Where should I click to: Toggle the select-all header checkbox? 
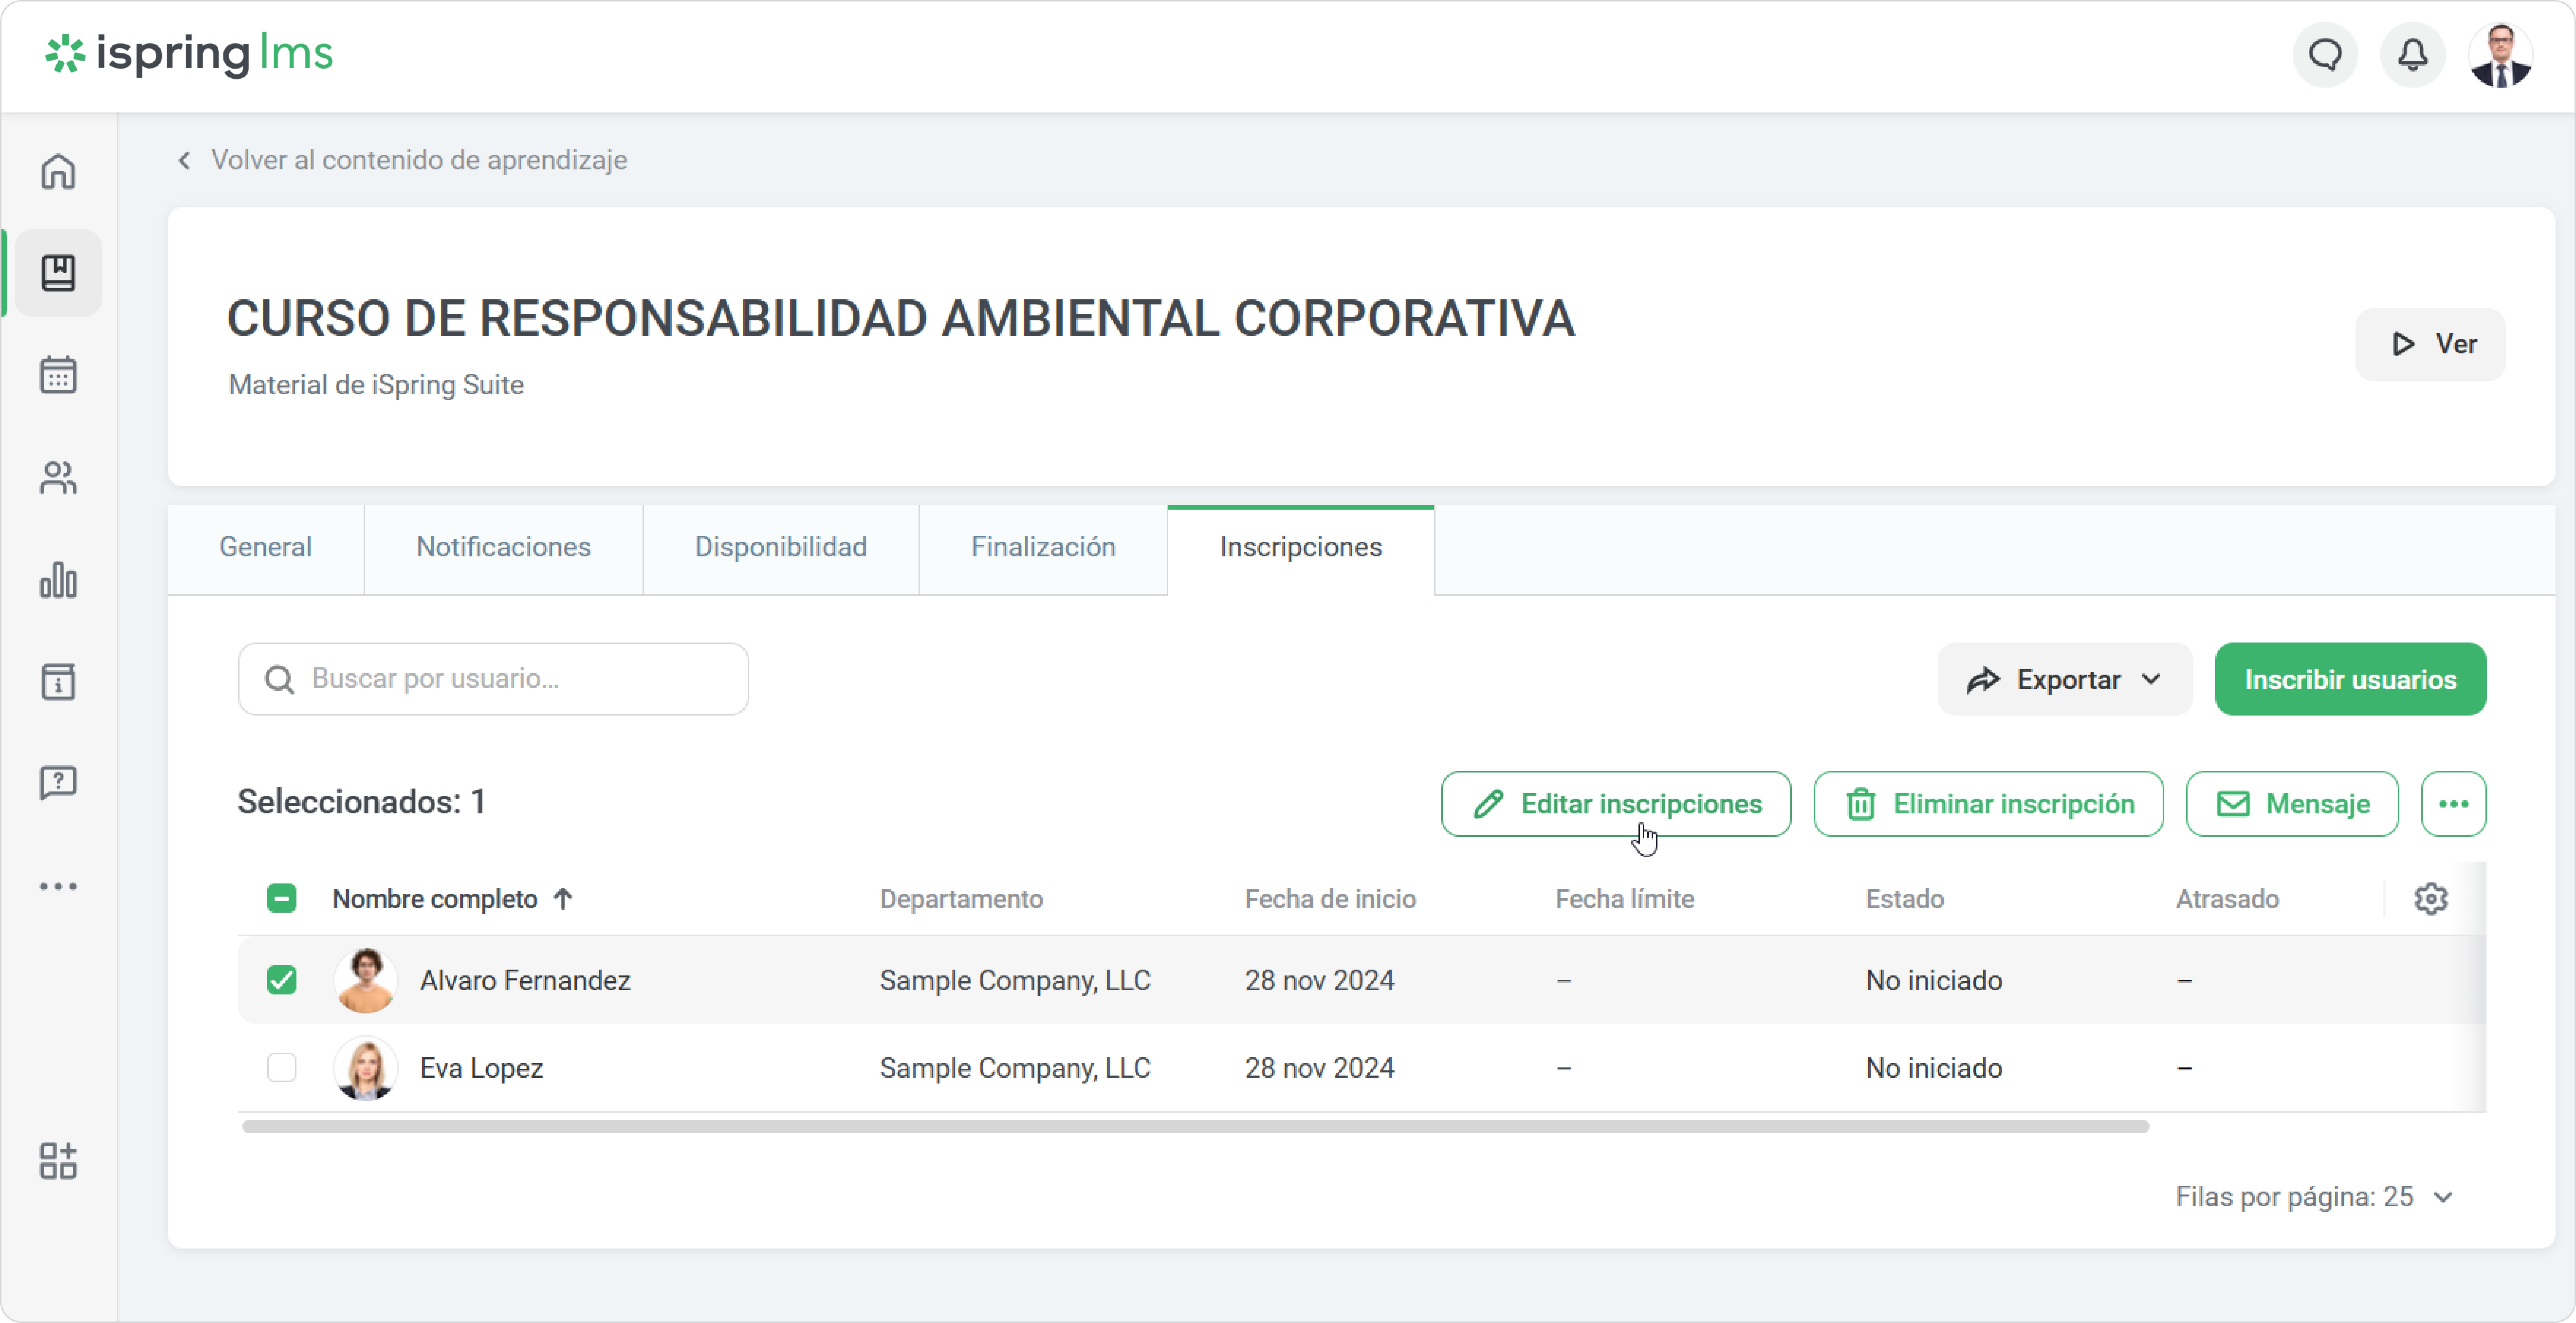point(282,898)
